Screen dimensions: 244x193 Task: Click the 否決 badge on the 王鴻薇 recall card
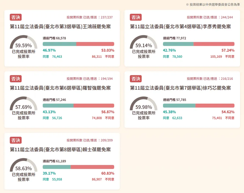coord(16,17)
